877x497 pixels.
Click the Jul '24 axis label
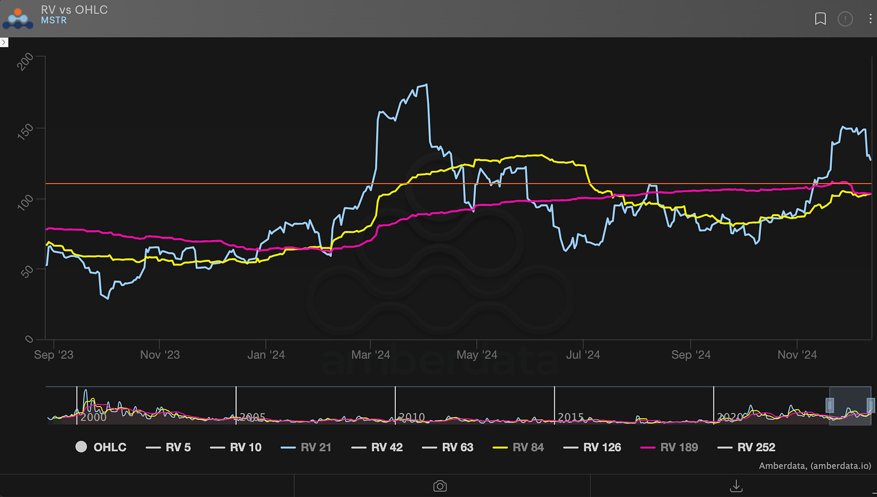click(584, 355)
